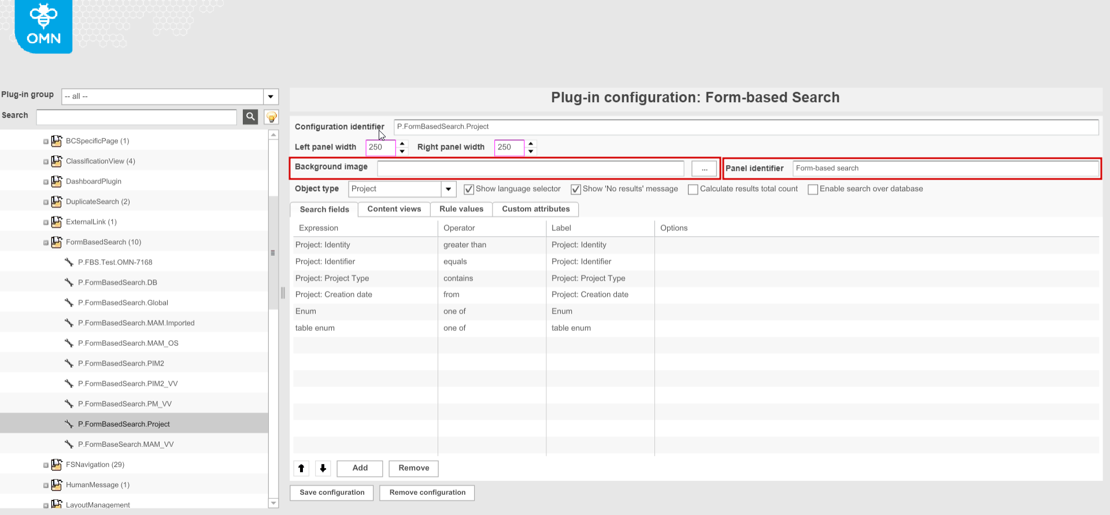Click the DashboardPlugin plug-in icon
1110x515 pixels.
[x=57, y=181]
